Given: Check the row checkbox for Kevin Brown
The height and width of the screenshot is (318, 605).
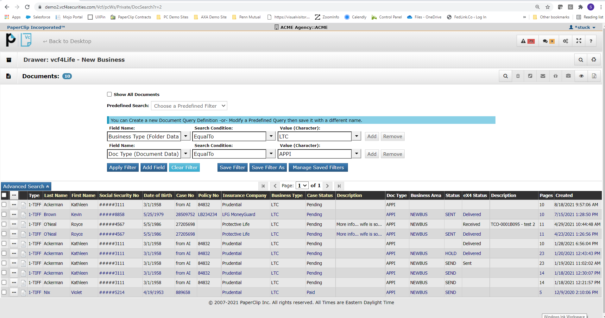Looking at the screenshot, I should coord(4,214).
